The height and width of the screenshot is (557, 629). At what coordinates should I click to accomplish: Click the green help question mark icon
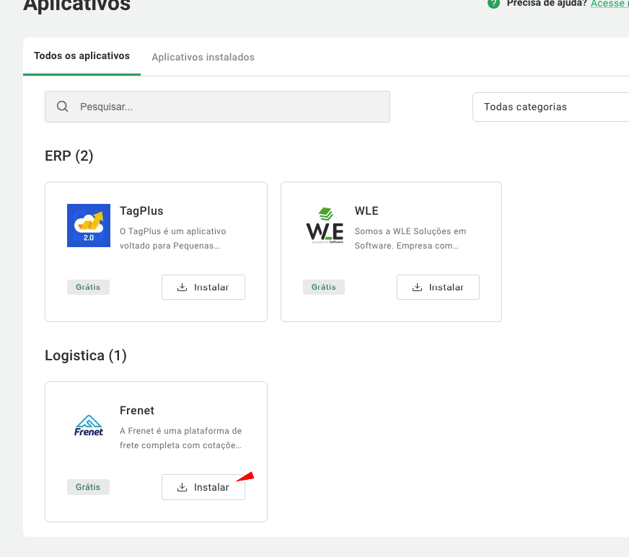(493, 3)
